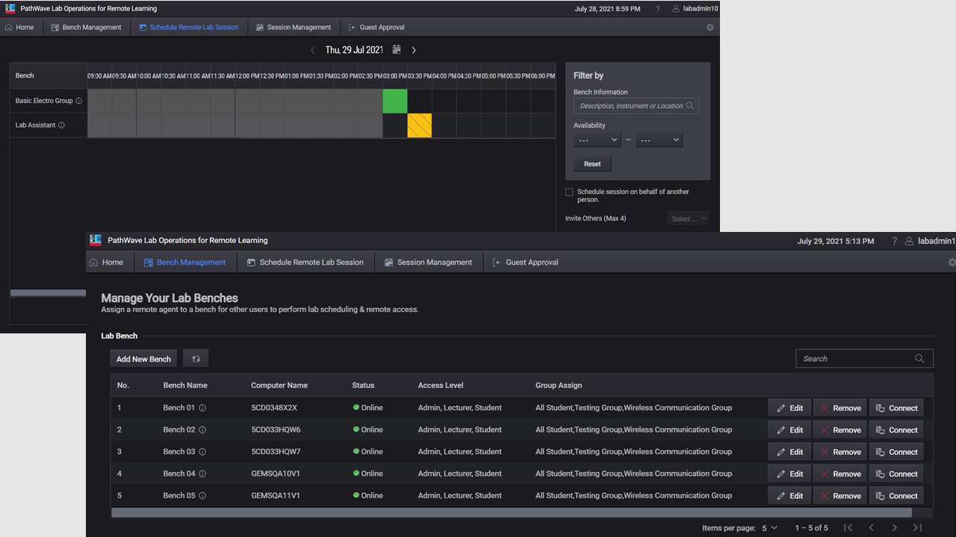The width and height of the screenshot is (956, 537).
Task: Click Connect for Bench 03
Action: click(896, 452)
